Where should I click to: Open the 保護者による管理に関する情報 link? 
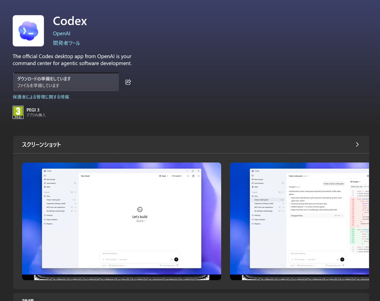coord(41,97)
